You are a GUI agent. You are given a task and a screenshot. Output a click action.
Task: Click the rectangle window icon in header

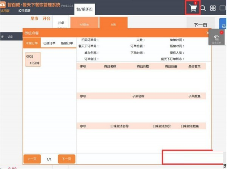pyautogui.click(x=222, y=8)
